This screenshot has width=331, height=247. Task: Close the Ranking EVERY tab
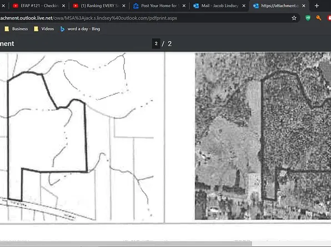[x=124, y=6]
